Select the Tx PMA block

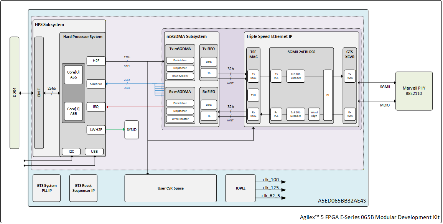click(x=350, y=76)
